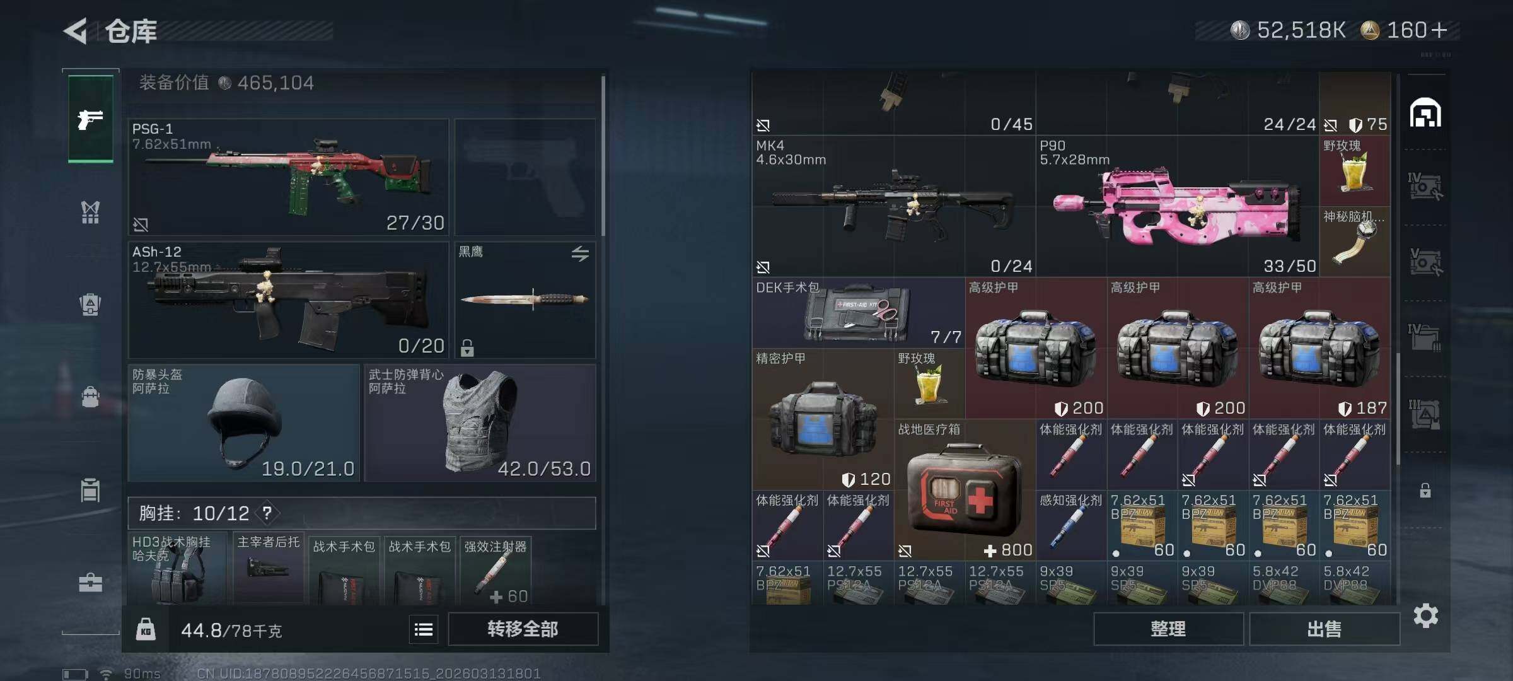Select the home storage box icon
This screenshot has width=1513, height=681.
1425,113
